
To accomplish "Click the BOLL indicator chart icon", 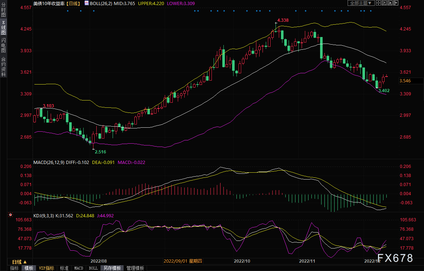I will tap(86, 3).
